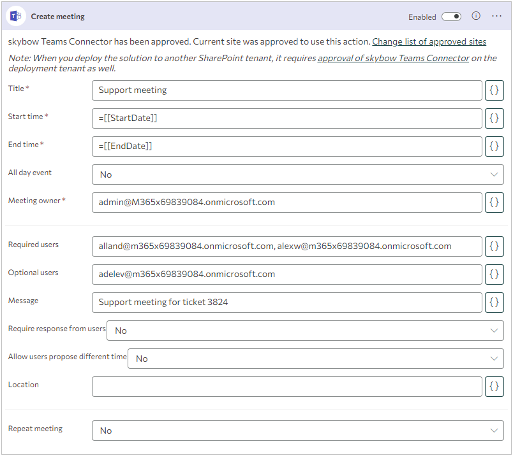
Task: Click the Repeat meeting label
Action: coord(35,429)
